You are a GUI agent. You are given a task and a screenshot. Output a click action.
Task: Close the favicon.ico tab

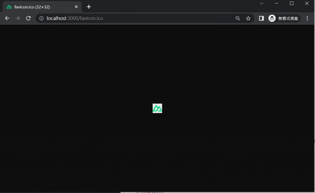[x=76, y=7]
